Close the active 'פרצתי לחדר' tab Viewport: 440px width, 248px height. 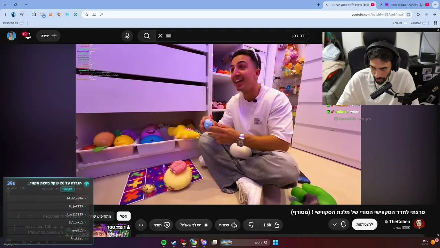pos(327,4)
